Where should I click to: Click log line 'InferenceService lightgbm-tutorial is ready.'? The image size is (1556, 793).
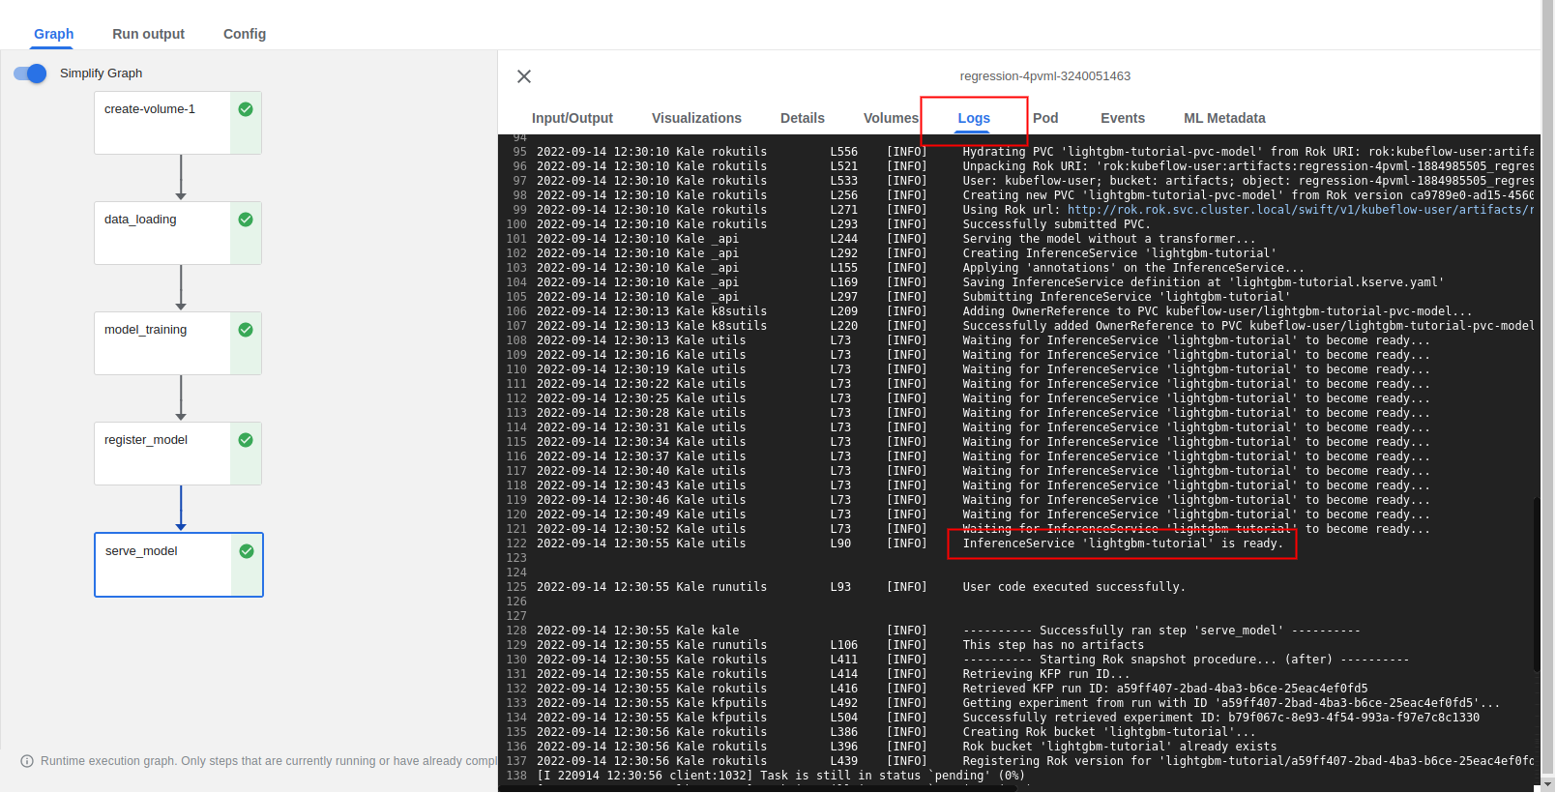(x=1122, y=543)
